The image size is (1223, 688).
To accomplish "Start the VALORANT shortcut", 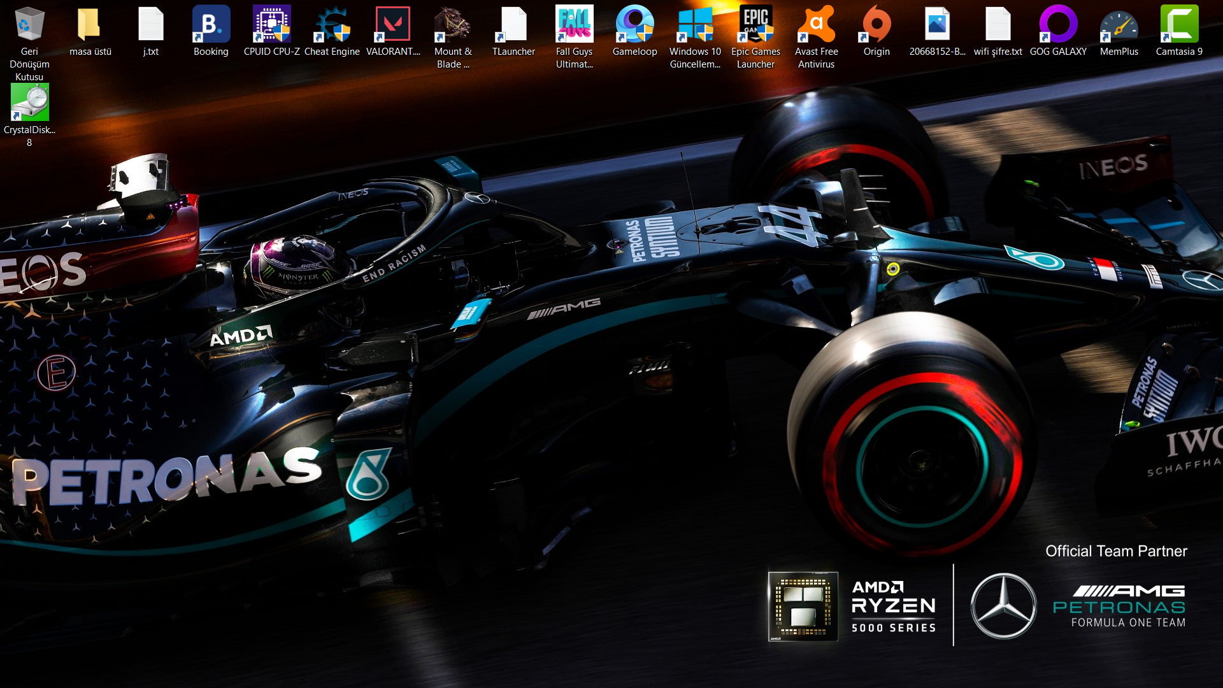I will [393, 31].
